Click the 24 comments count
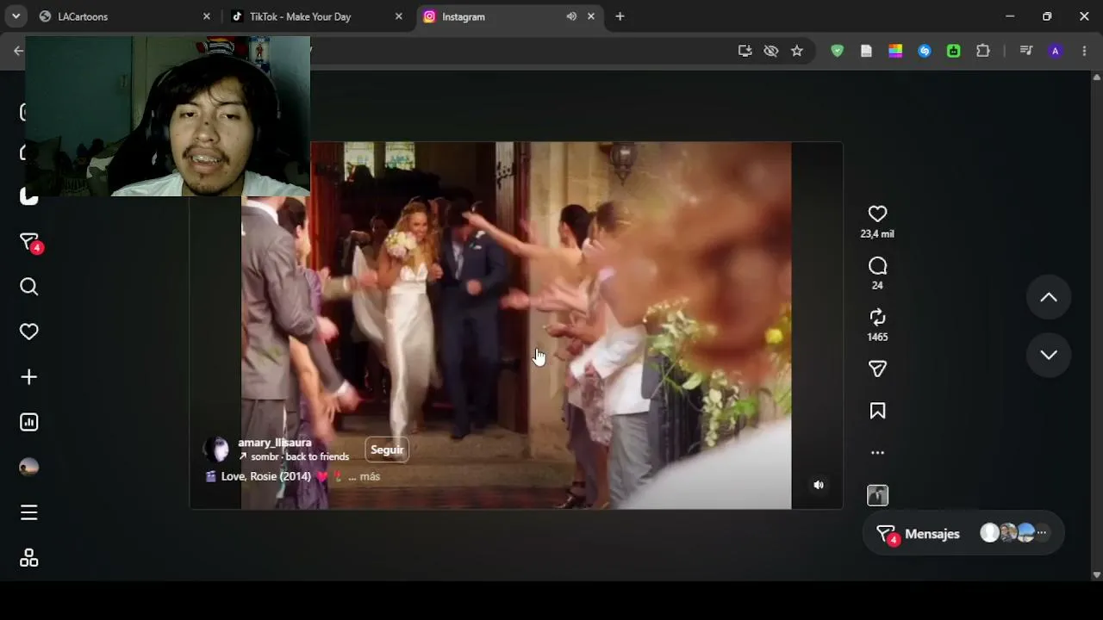 (x=877, y=286)
